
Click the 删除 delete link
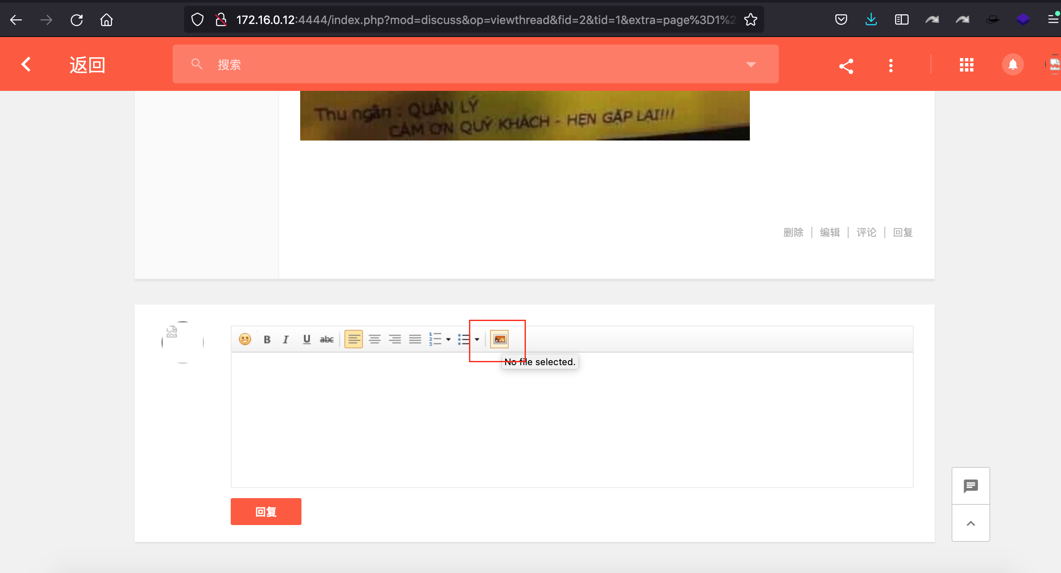(793, 232)
